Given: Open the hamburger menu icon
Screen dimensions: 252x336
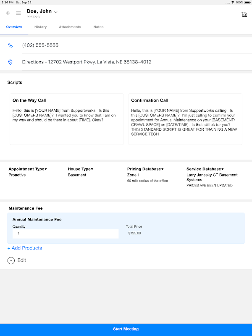Looking at the screenshot, I should [x=18, y=13].
